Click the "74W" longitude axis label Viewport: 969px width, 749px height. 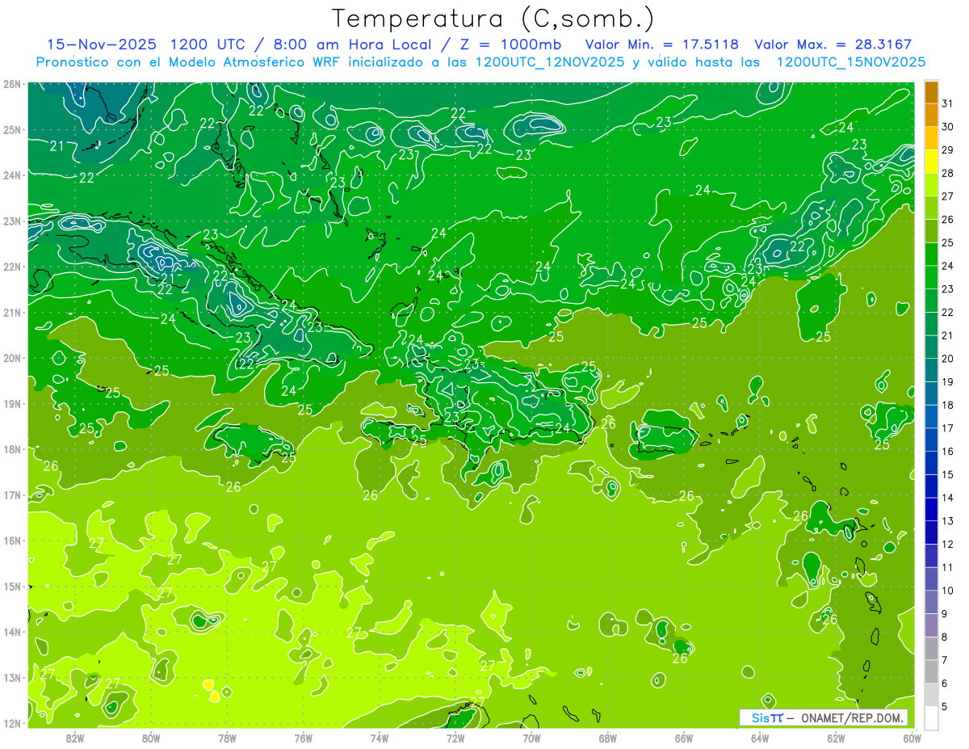[380, 738]
